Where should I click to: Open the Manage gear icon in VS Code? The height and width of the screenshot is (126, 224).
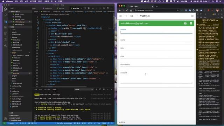[x=5, y=119]
